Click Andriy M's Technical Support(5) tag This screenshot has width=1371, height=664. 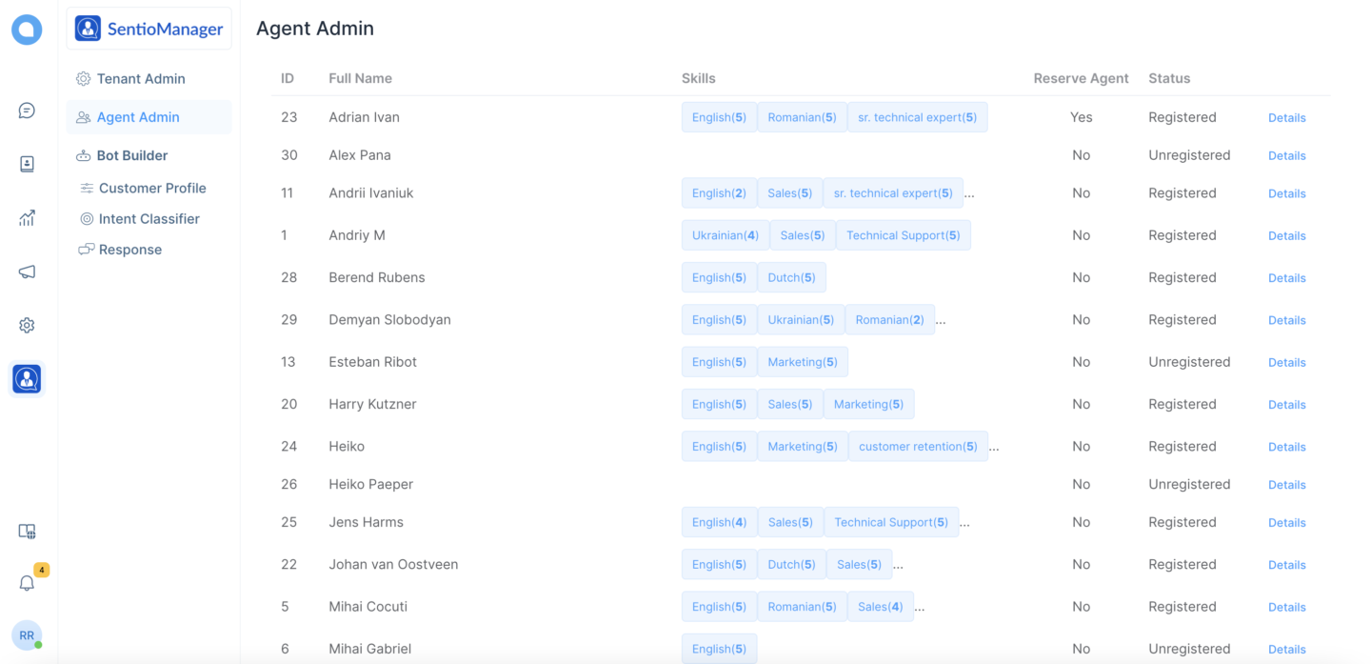point(903,235)
